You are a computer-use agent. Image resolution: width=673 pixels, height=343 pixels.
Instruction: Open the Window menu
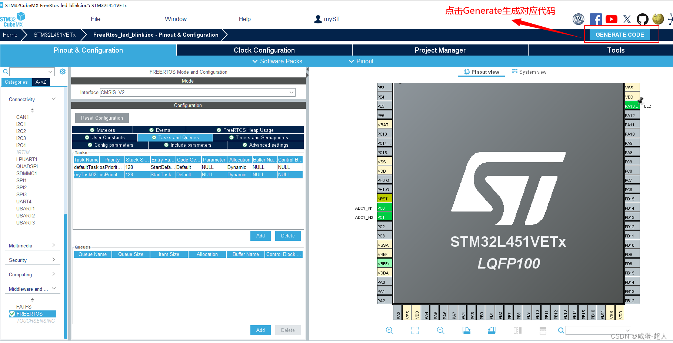[x=176, y=19]
